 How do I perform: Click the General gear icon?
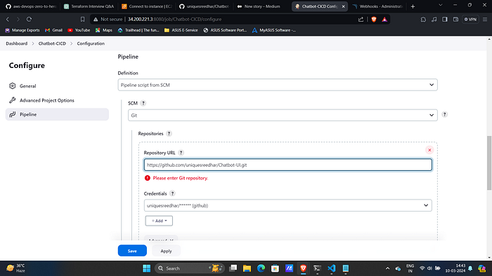[12, 86]
